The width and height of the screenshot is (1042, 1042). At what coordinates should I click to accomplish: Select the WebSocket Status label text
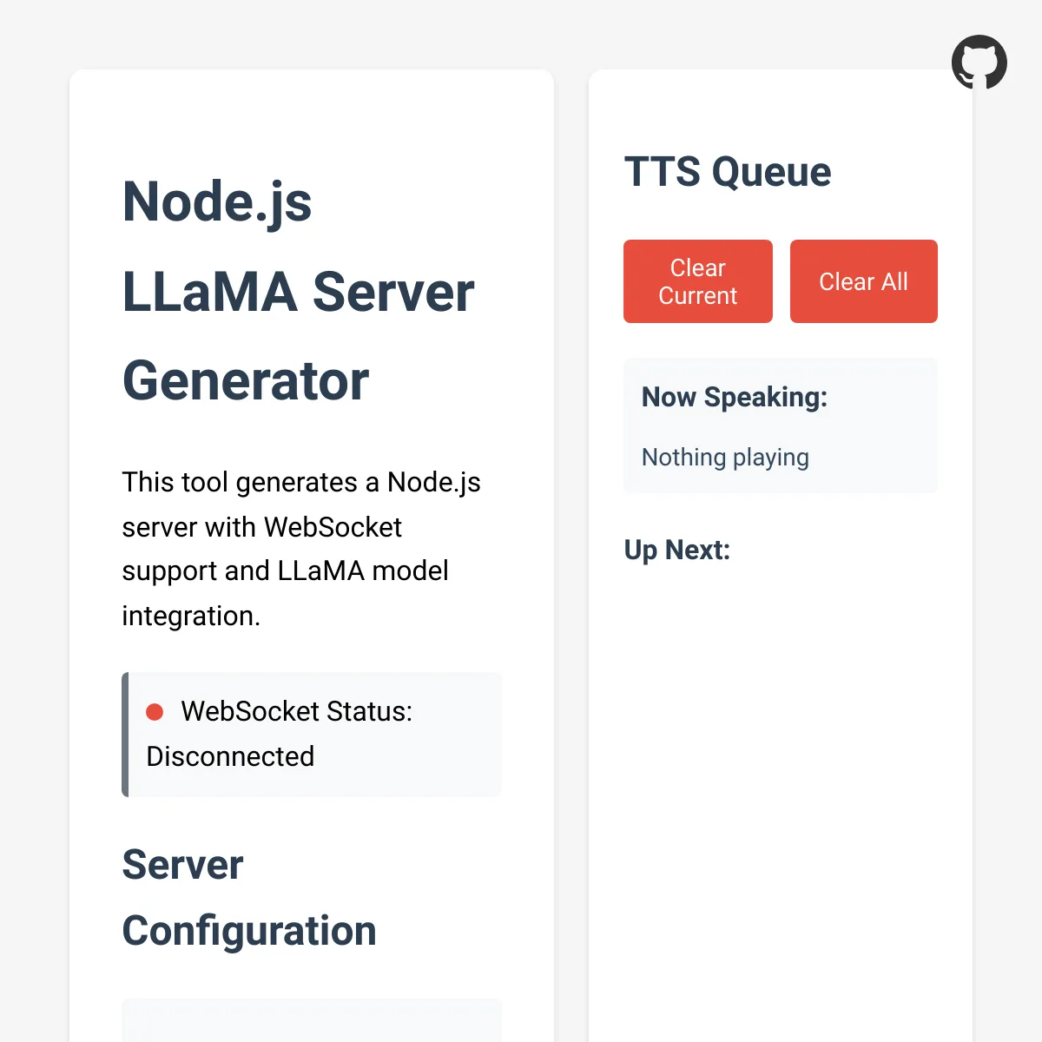click(297, 712)
